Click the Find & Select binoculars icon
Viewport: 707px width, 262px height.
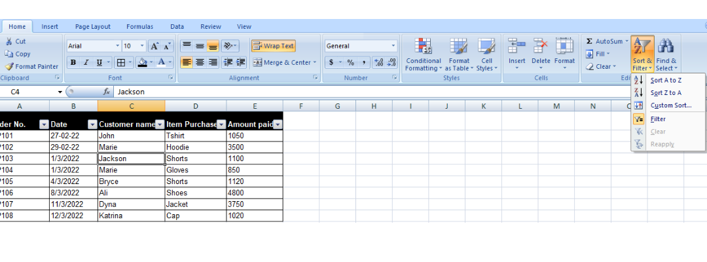(x=666, y=47)
